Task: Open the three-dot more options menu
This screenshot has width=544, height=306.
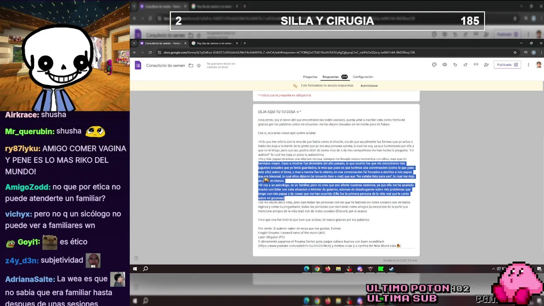Action: [528, 65]
